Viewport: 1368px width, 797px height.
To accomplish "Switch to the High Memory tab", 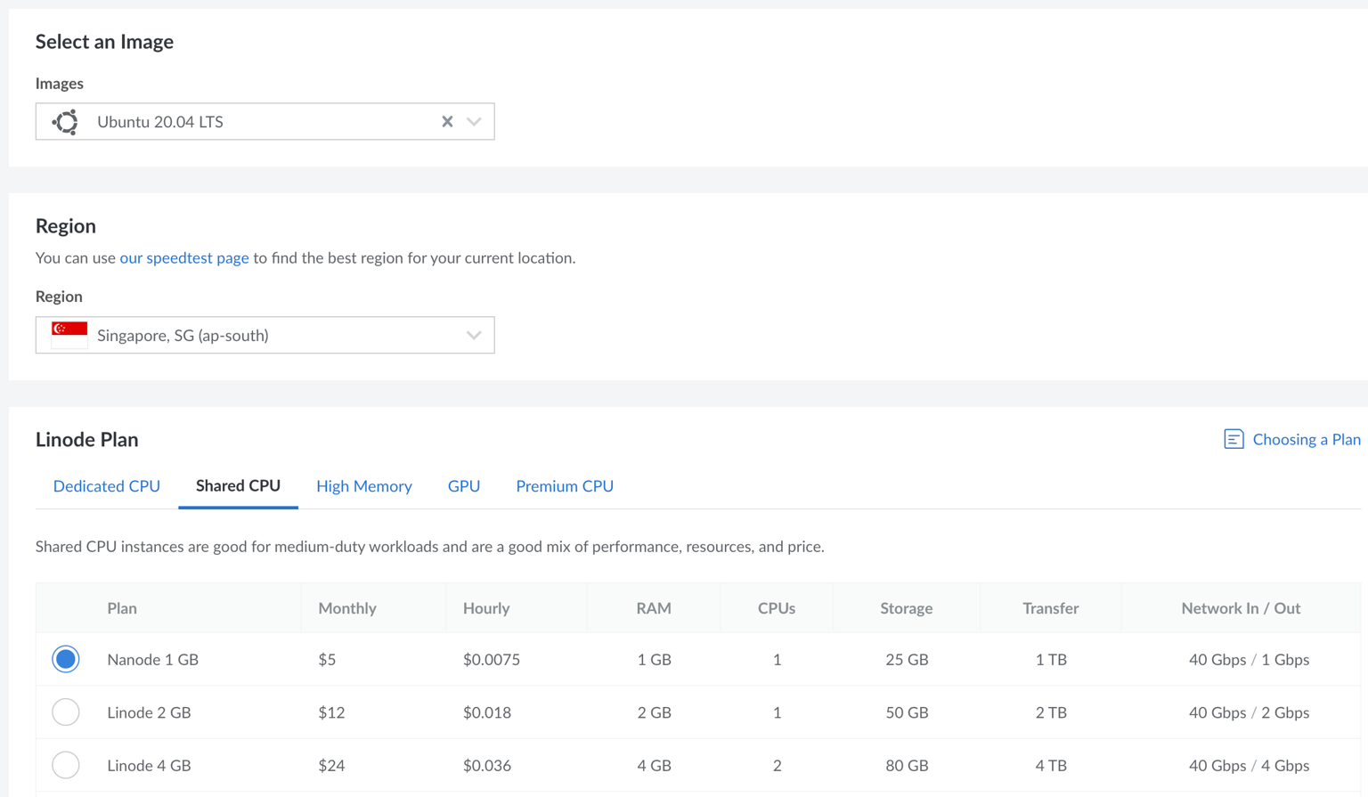I will (x=364, y=486).
